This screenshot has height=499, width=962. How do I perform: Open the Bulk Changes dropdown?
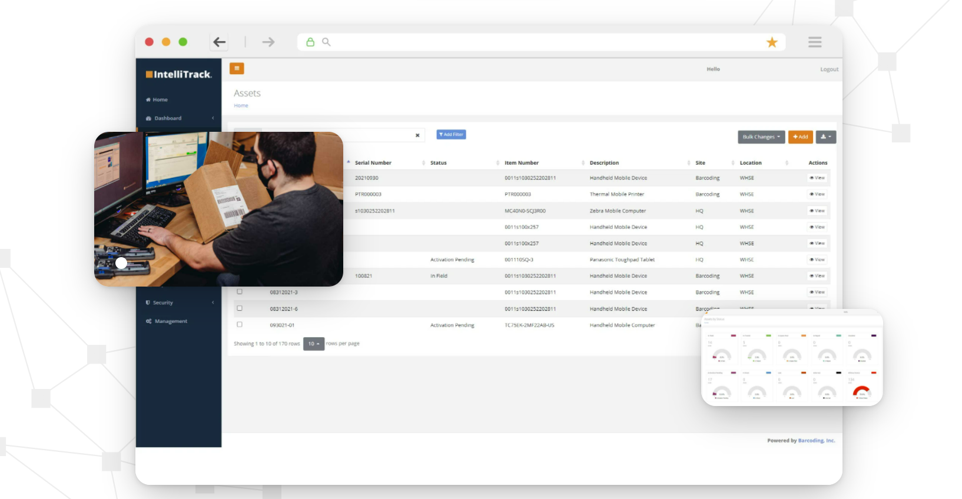click(761, 137)
